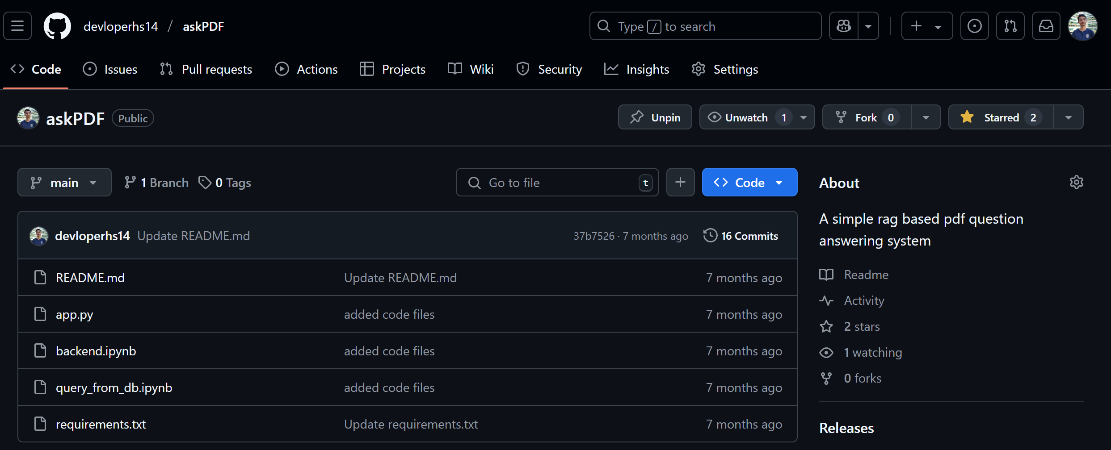Click the repository owner avatar next to askPDF title
This screenshot has width=1111, height=450.
click(x=28, y=118)
